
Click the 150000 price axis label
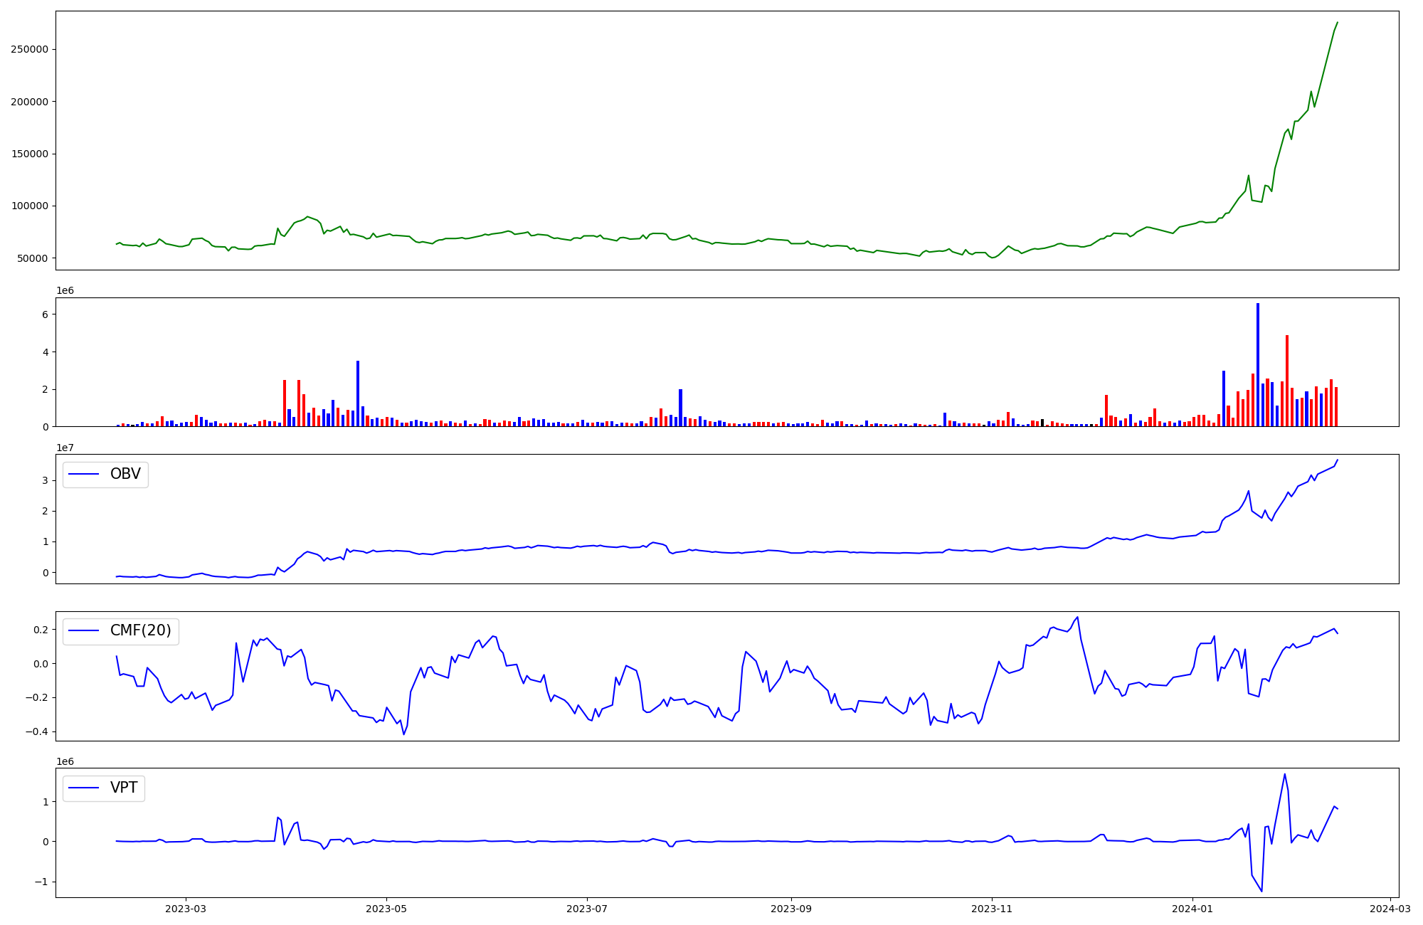29,154
